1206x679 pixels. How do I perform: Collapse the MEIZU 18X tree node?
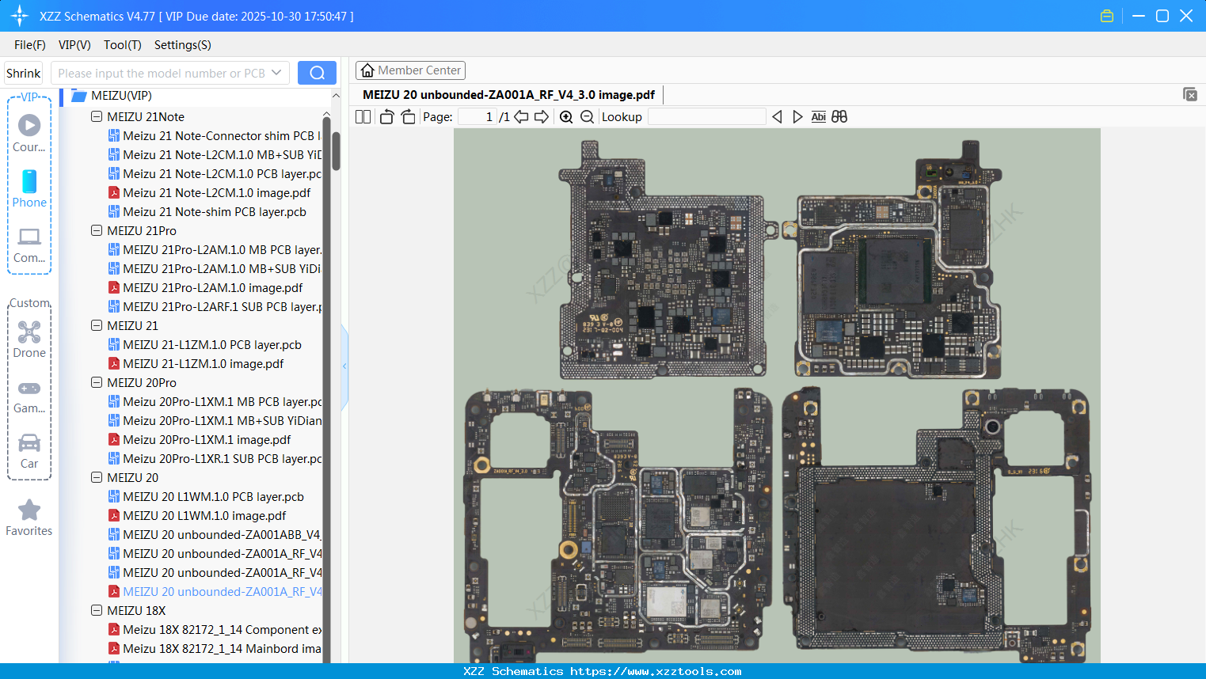(96, 610)
